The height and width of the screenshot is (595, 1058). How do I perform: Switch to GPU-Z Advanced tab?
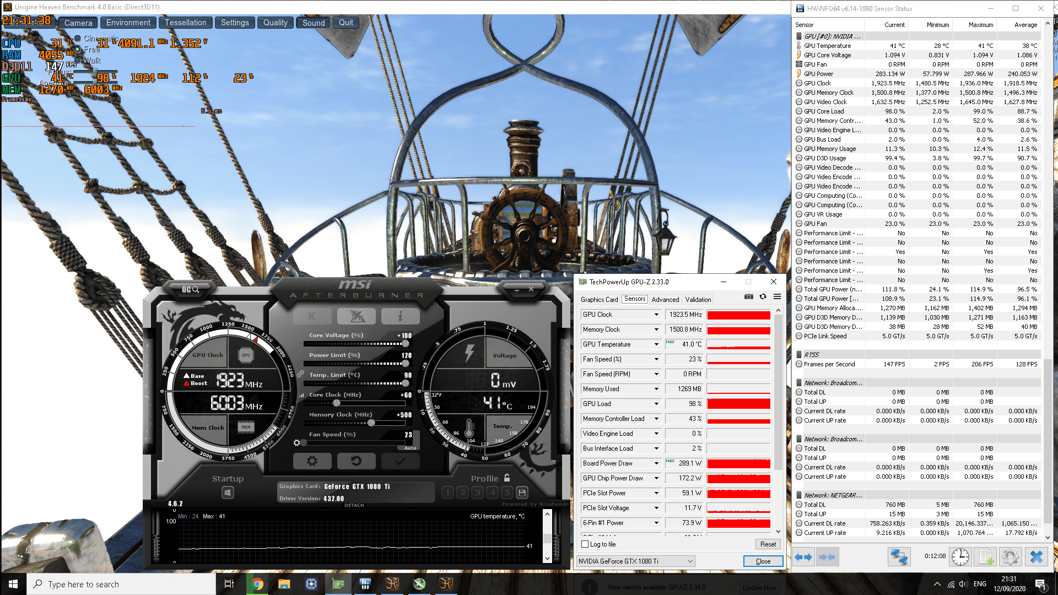click(665, 300)
